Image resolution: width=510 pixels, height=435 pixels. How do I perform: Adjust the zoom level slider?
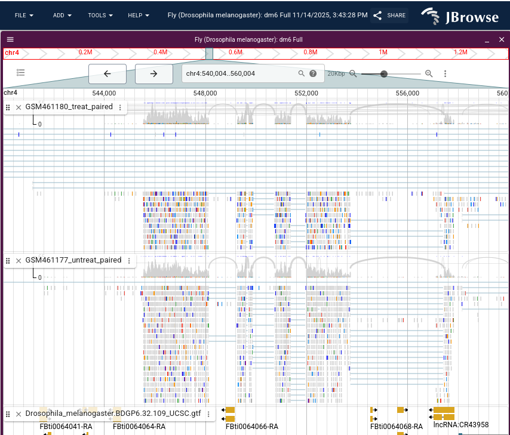tap(384, 73)
